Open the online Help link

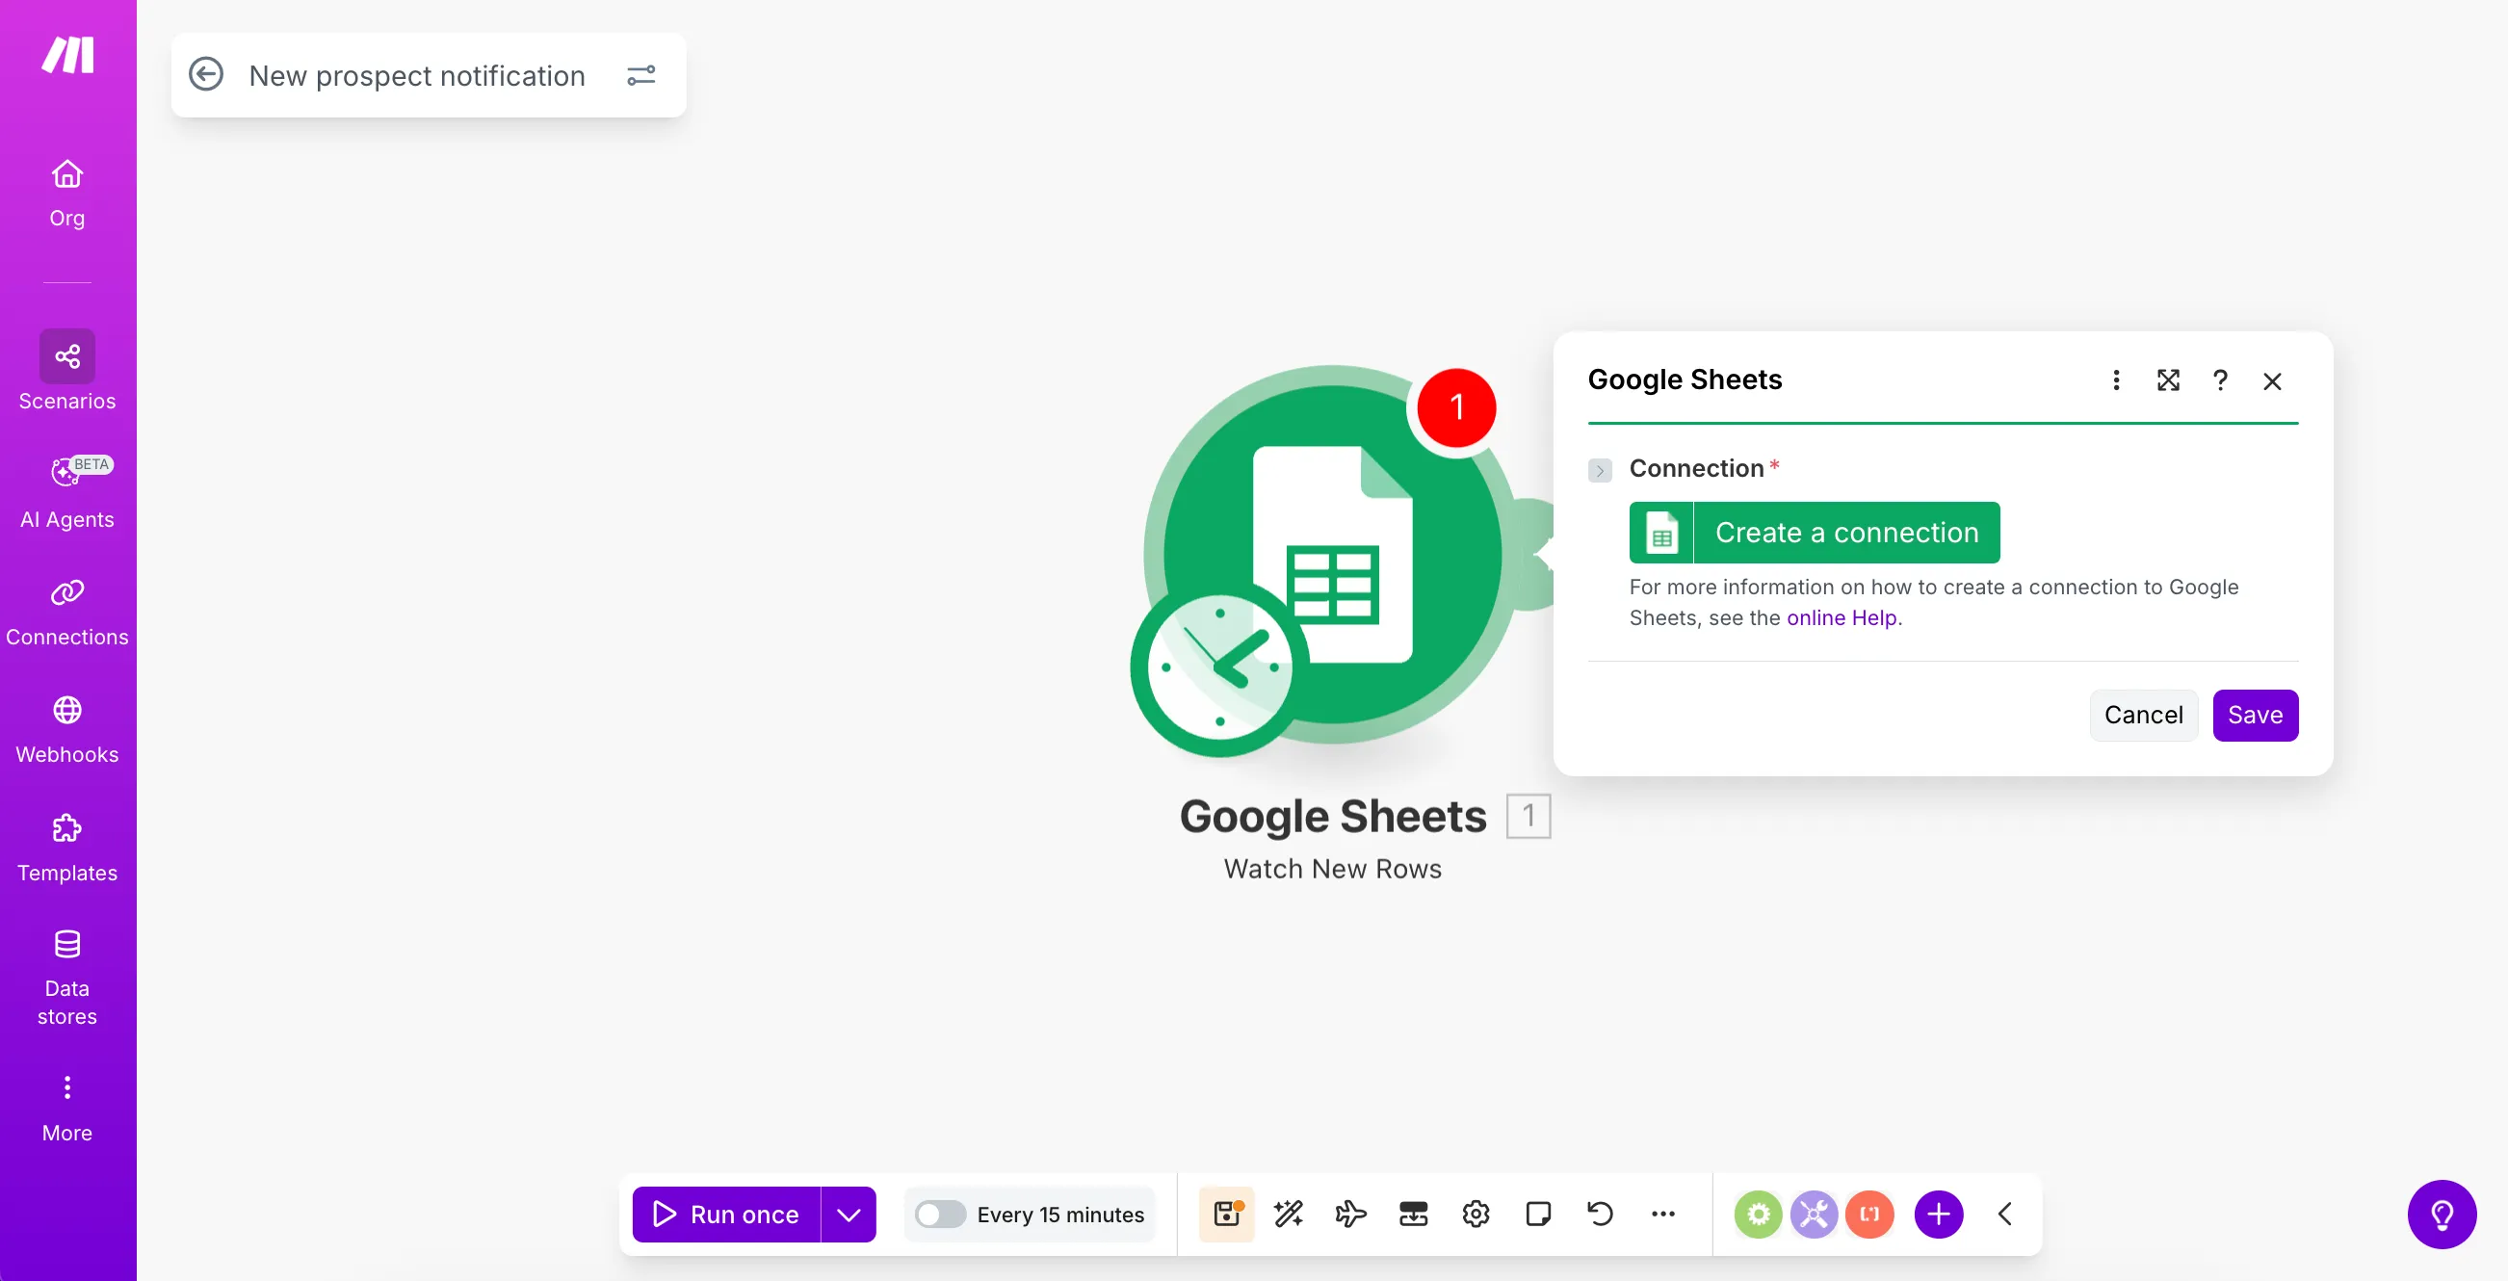[x=1842, y=617]
